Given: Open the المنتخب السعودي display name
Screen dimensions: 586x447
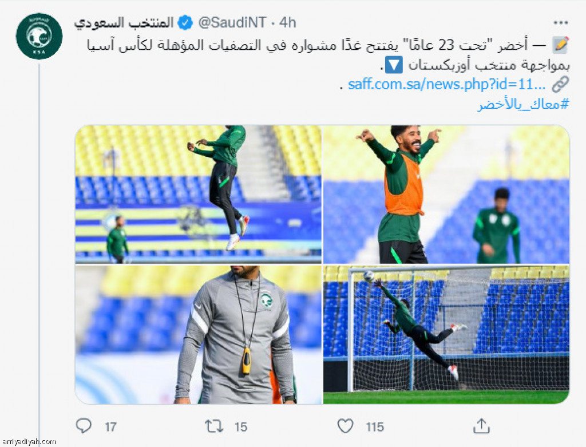Looking at the screenshot, I should pos(124,23).
